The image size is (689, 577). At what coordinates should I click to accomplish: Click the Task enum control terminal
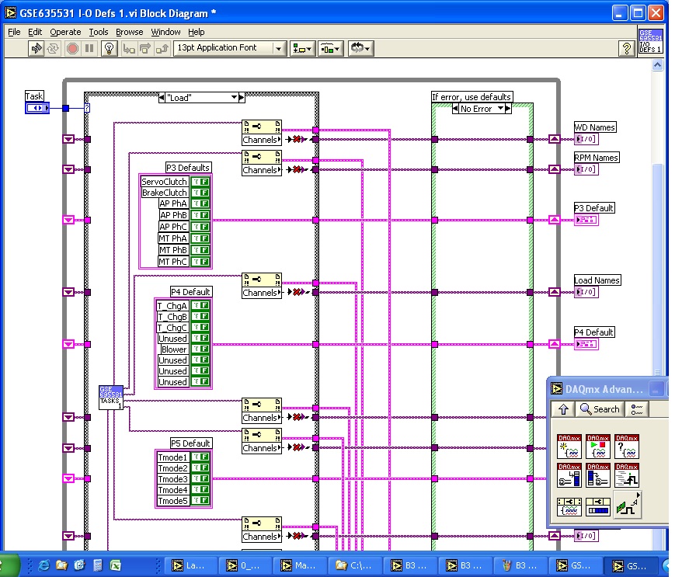pos(37,108)
